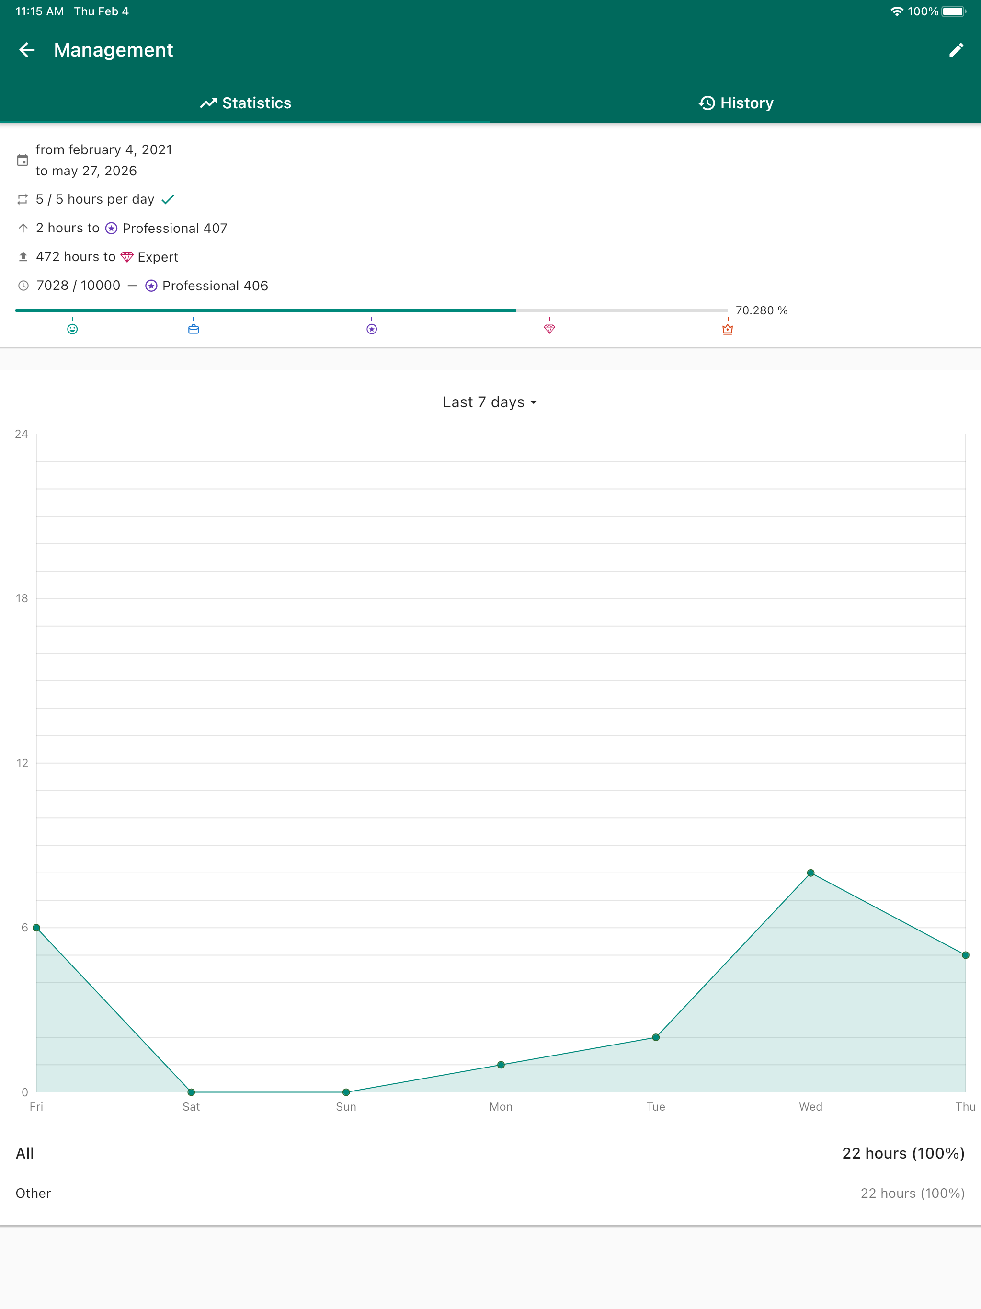Click the repeat icon next to hours per day
The height and width of the screenshot is (1309, 981).
pos(23,199)
